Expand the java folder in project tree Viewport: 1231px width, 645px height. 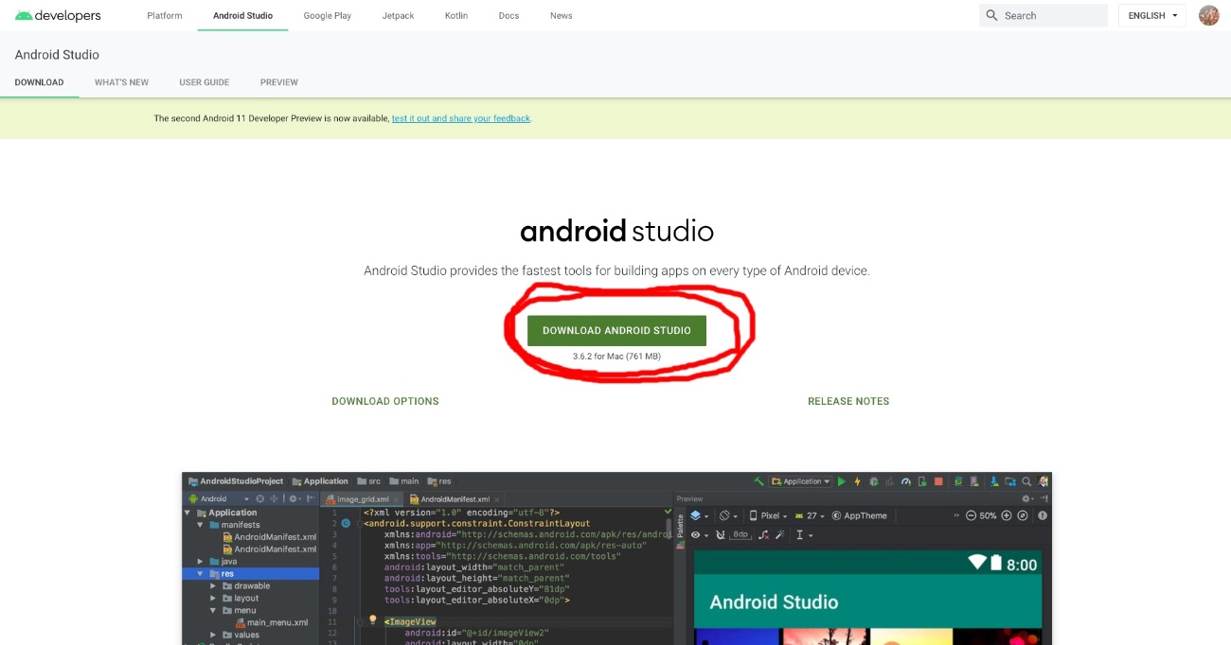click(201, 561)
